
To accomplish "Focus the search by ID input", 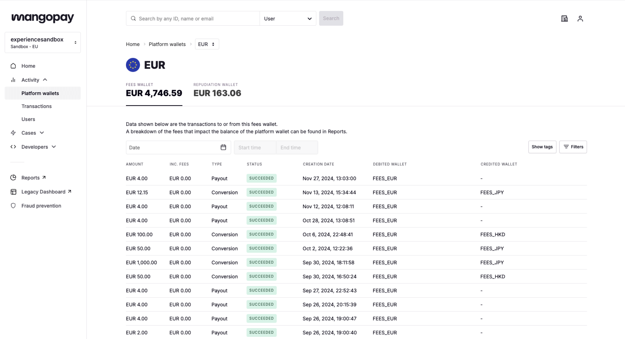I will tap(193, 18).
